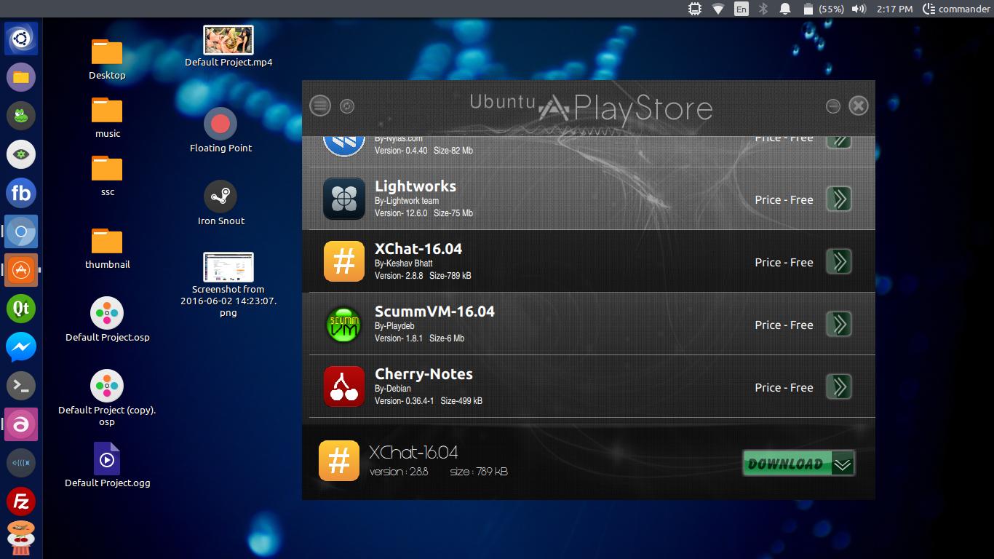The height and width of the screenshot is (559, 994).
Task: Open the FileZilla launcher icon
Action: pyautogui.click(x=21, y=501)
